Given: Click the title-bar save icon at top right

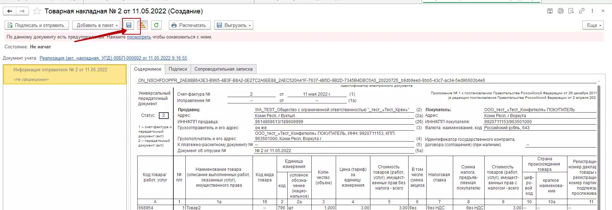Looking at the screenshot, I should click(x=550, y=11).
